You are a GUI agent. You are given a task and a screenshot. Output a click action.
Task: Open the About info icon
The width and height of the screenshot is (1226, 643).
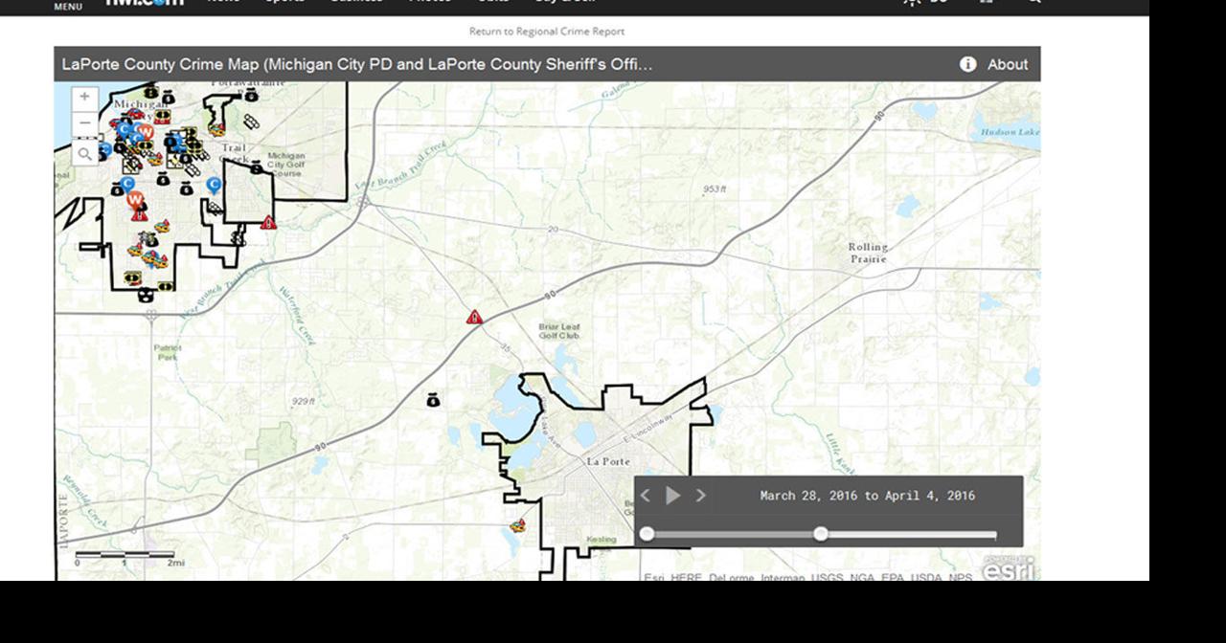968,64
